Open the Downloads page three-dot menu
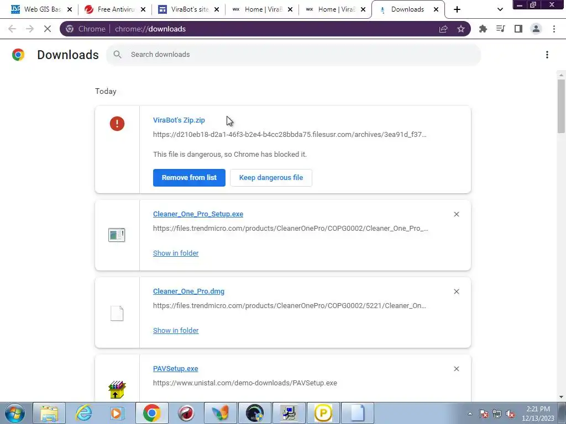Image resolution: width=566 pixels, height=424 pixels. (547, 55)
